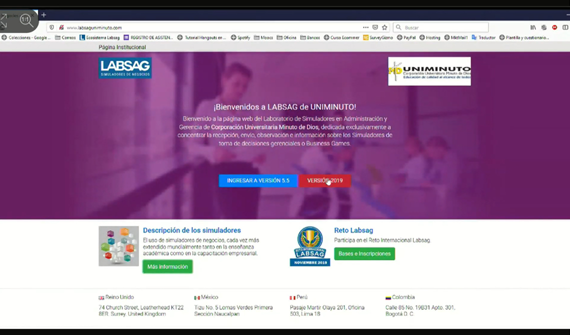Click the 74 Church Street, Leatherhead address text
This screenshot has height=335, width=570.
141,310
